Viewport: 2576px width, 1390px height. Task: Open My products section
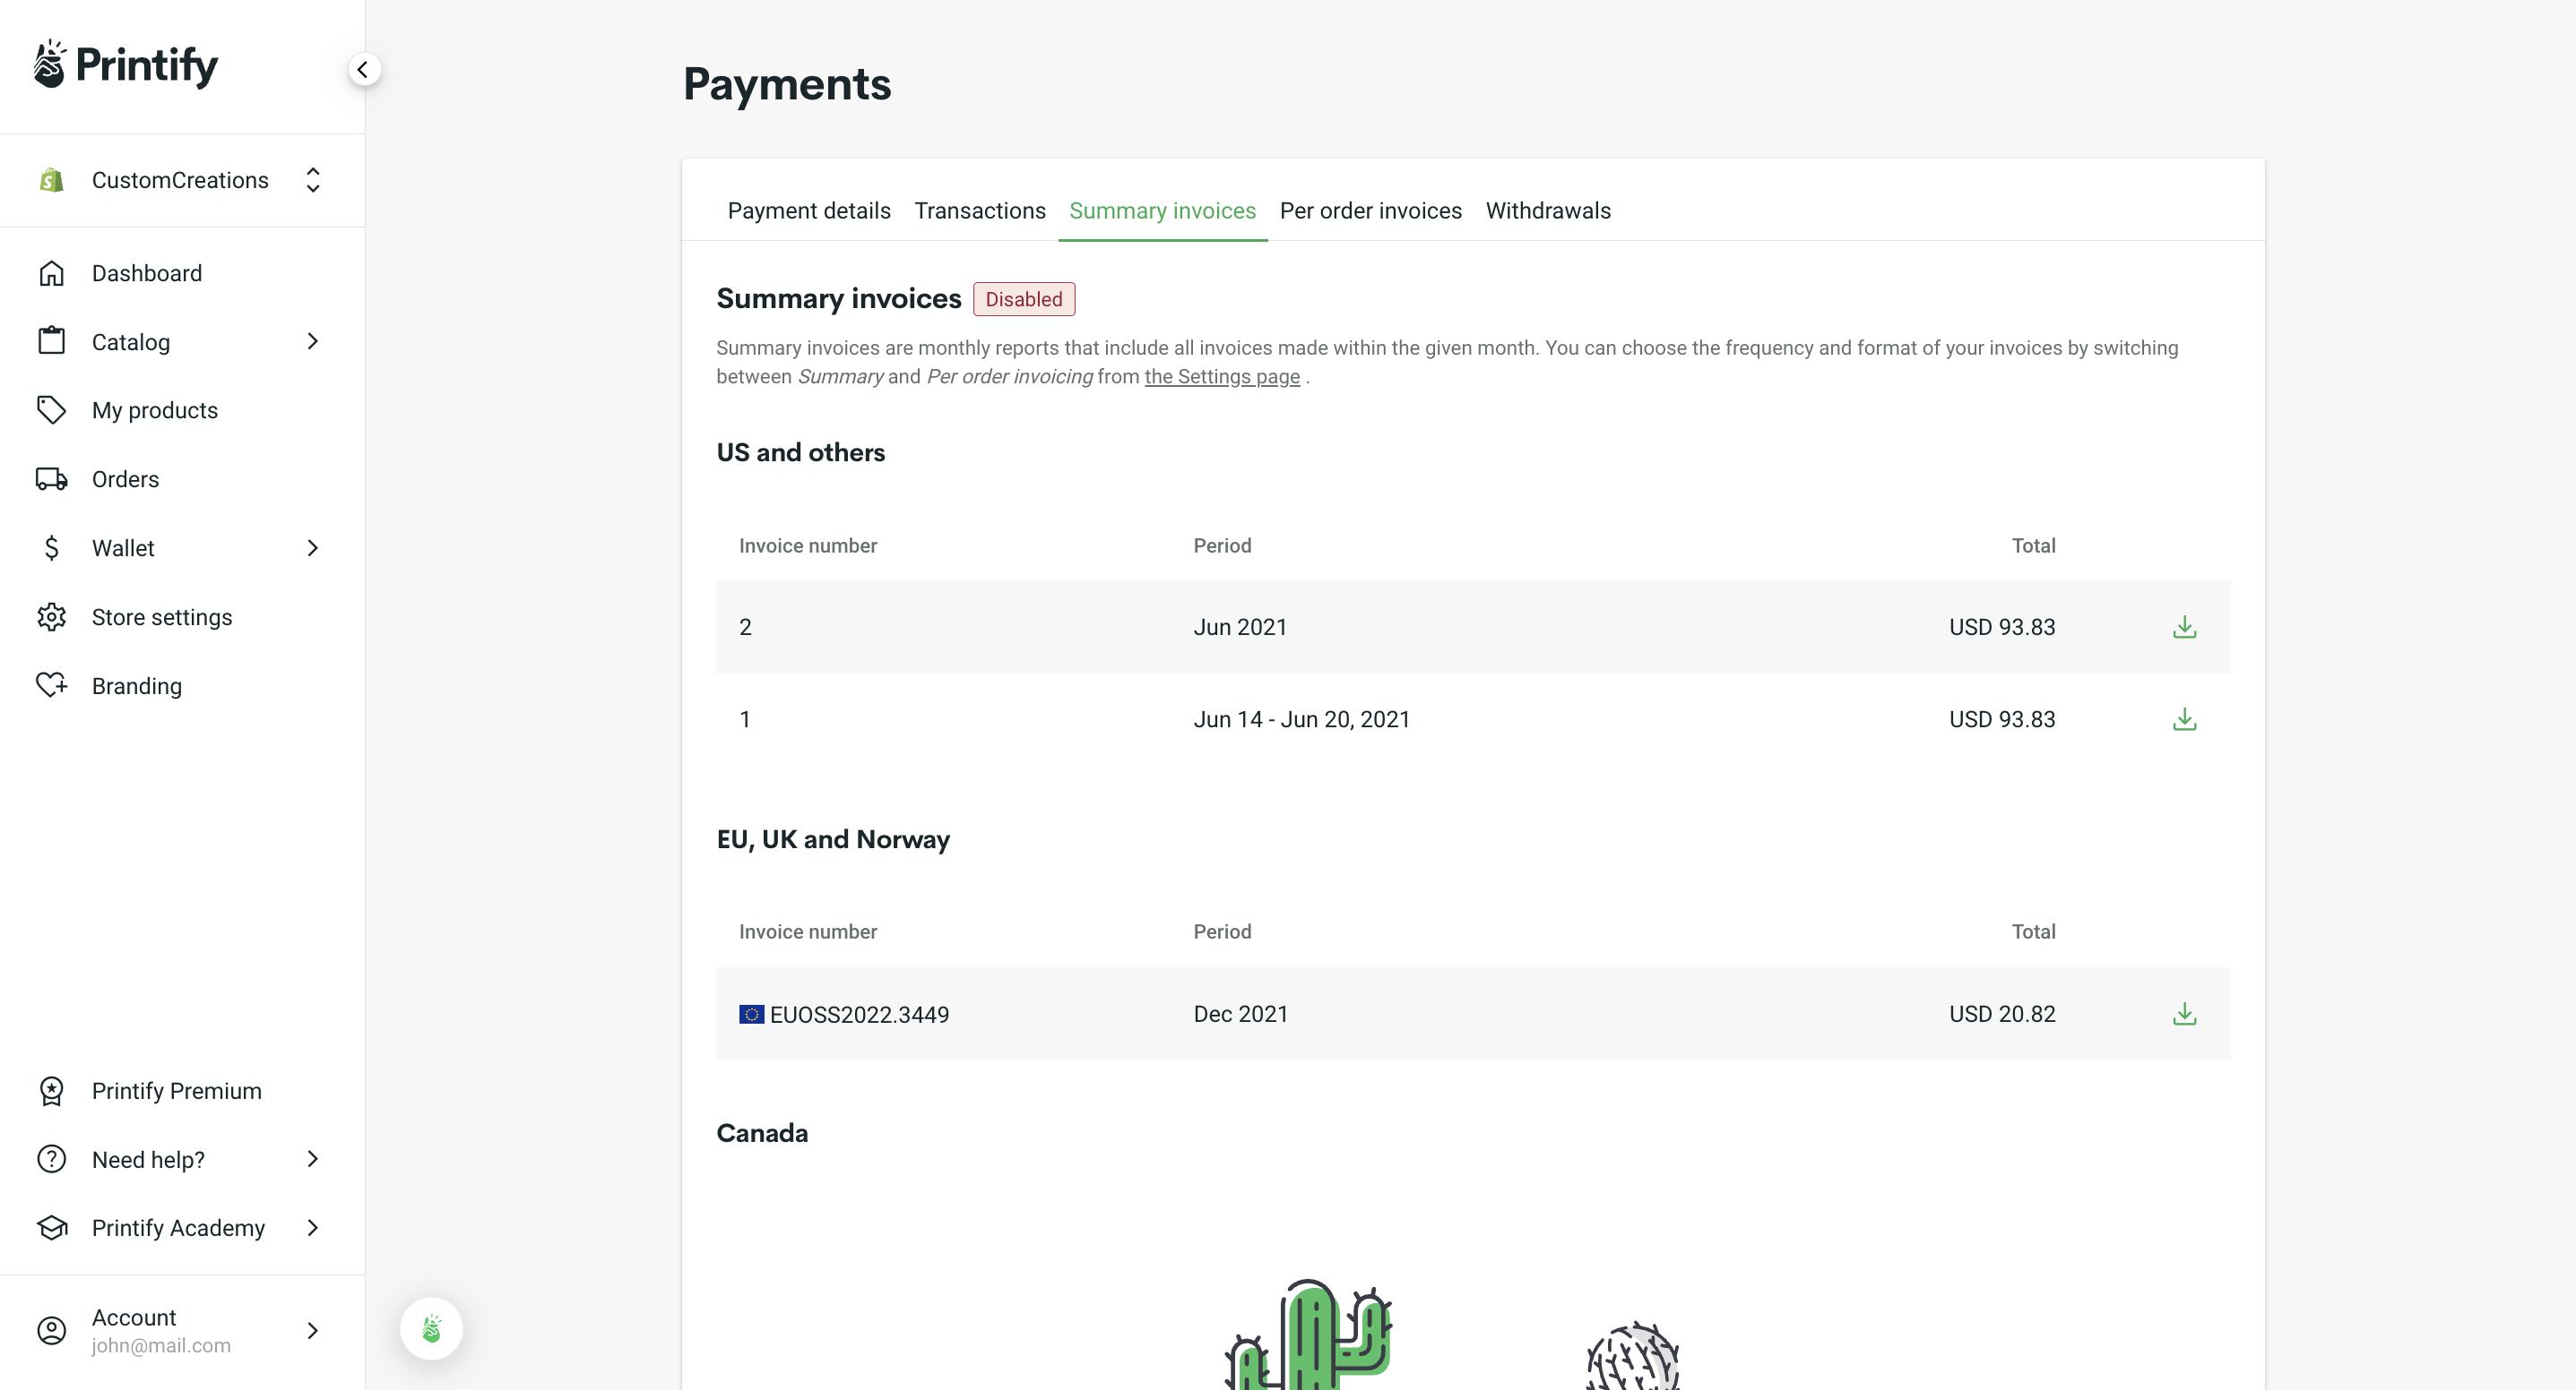tap(156, 409)
